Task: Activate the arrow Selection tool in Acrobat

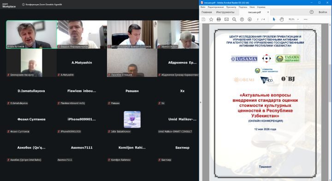Action: click(x=274, y=19)
